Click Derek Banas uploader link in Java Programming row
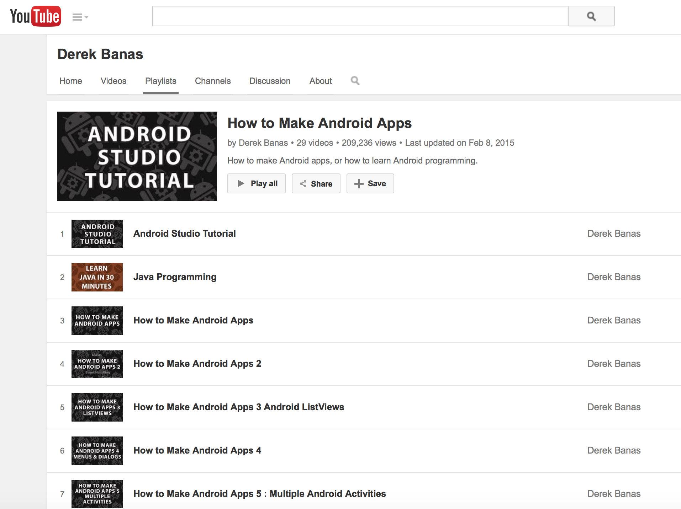This screenshot has width=681, height=509. click(x=614, y=277)
